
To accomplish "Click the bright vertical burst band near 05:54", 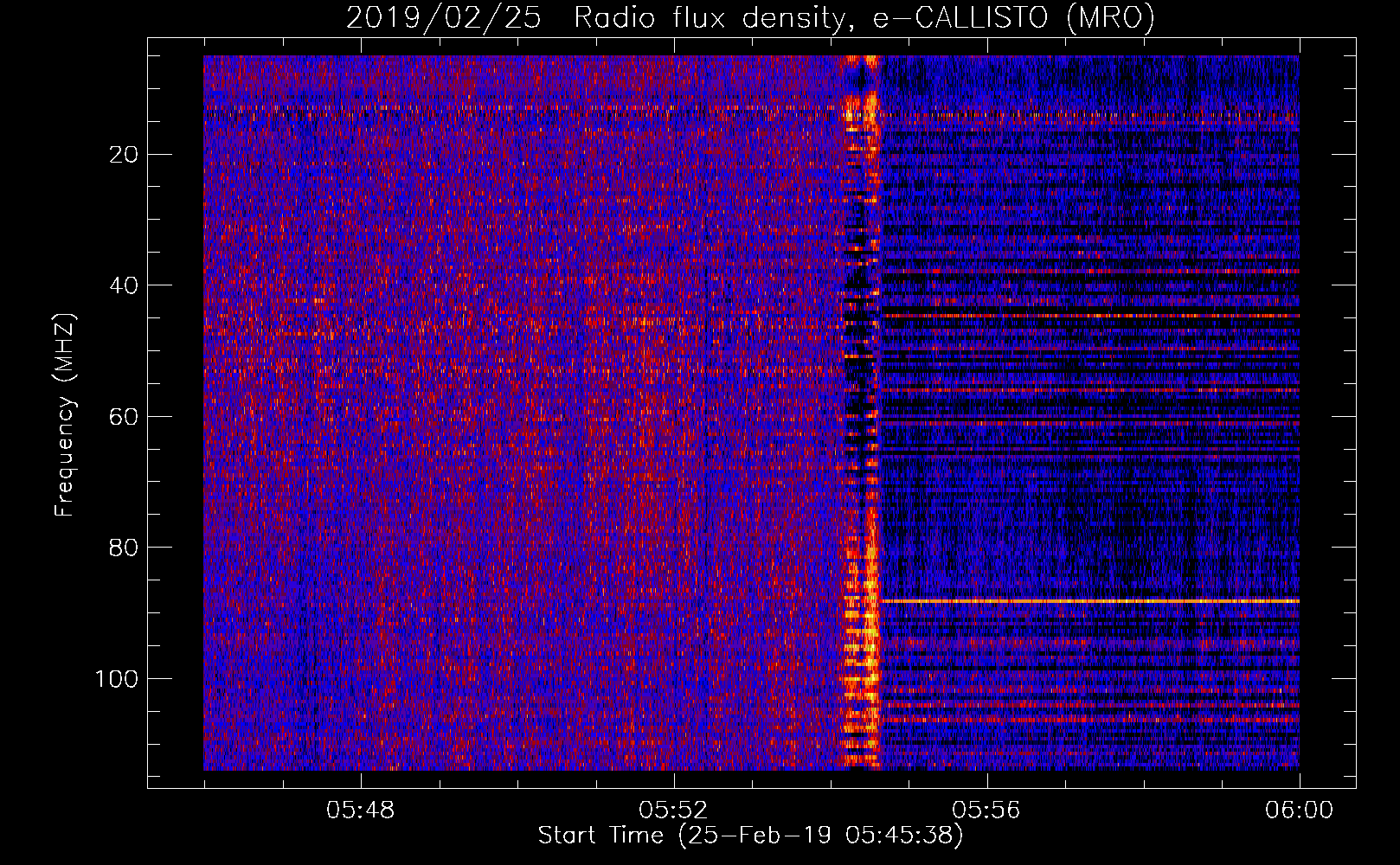I will point(862,413).
